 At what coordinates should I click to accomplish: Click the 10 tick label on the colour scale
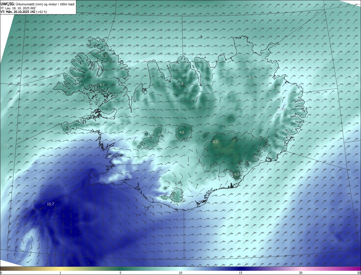(180, 273)
